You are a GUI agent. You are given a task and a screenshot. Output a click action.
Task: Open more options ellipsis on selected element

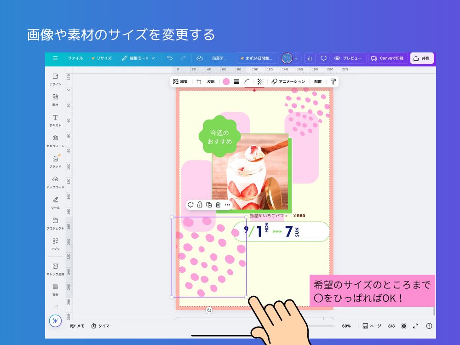coord(227,205)
